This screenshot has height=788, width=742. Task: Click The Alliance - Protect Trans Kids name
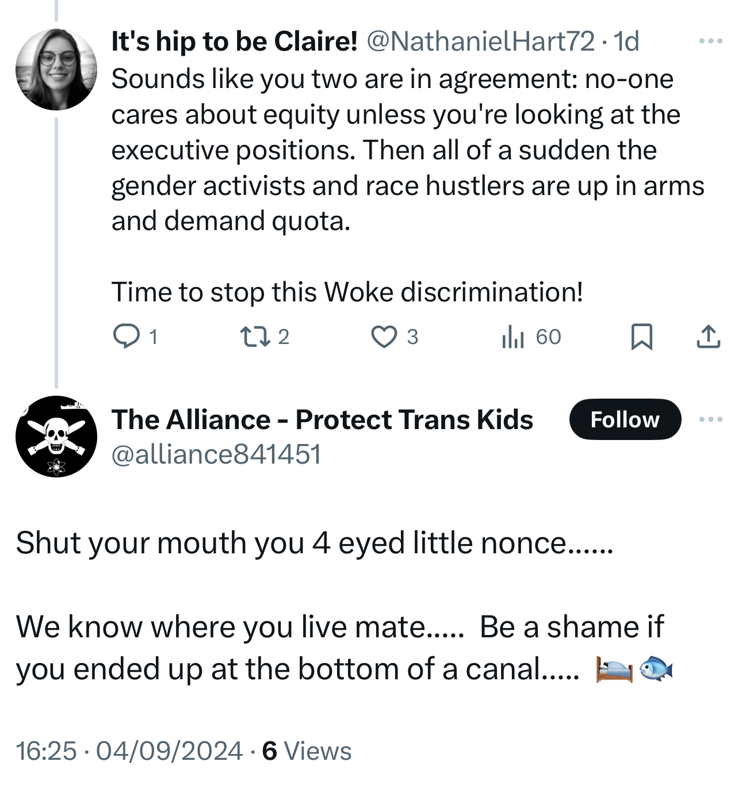322,419
